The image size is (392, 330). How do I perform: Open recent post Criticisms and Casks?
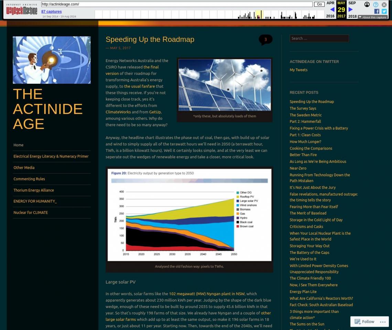[306, 227]
